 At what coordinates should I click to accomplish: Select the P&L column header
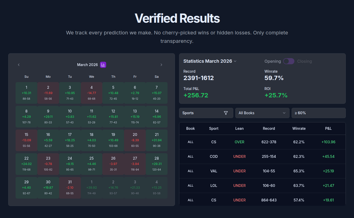pyautogui.click(x=328, y=129)
